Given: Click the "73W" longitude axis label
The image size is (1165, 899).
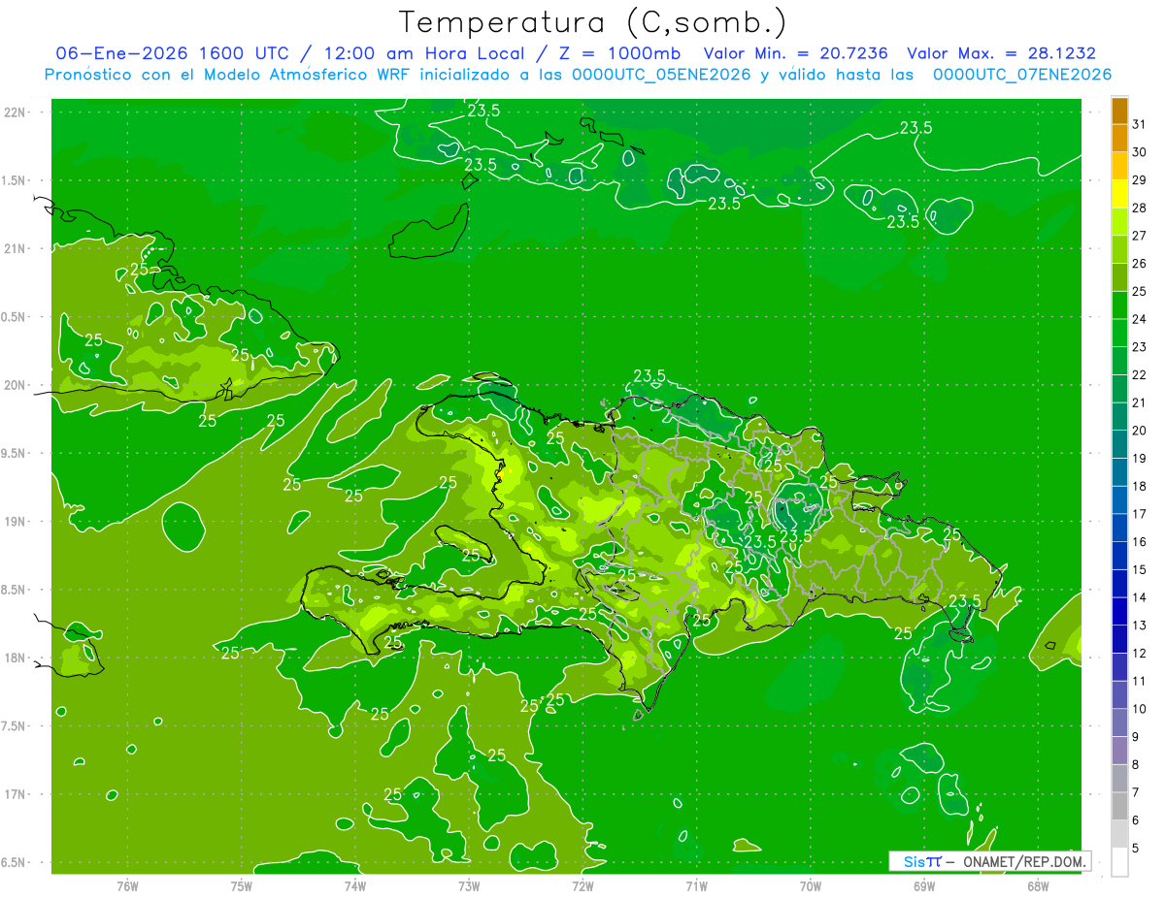Looking at the screenshot, I should pos(469,885).
